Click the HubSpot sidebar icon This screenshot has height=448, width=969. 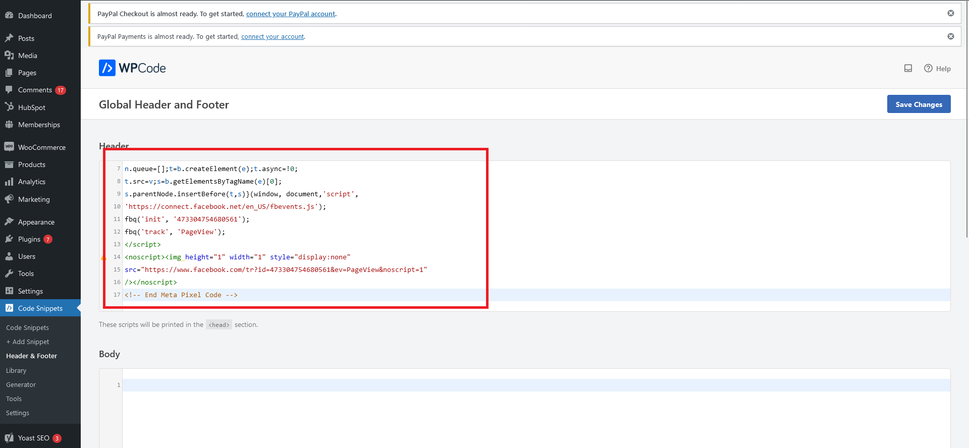point(9,107)
